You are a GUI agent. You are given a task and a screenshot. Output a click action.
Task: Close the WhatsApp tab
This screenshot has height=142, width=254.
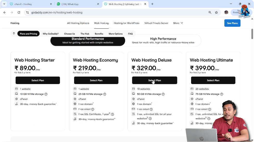pos(98,4)
